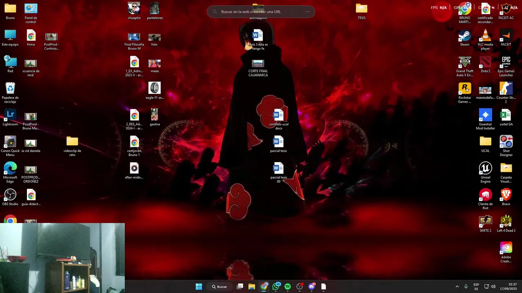Image resolution: width=522 pixels, height=293 pixels.
Task: Open chueptin image file
Action: pyautogui.click(x=134, y=11)
